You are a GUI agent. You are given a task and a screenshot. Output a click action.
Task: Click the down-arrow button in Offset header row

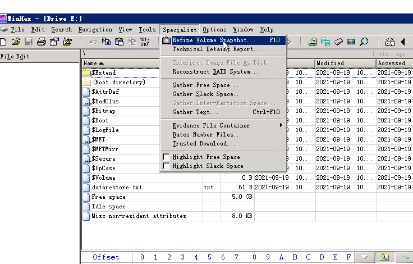point(365,257)
